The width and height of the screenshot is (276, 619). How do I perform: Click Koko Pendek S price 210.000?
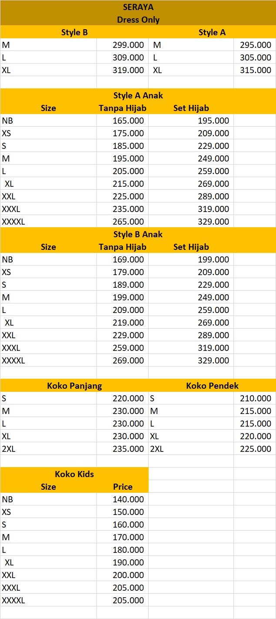[x=255, y=398]
